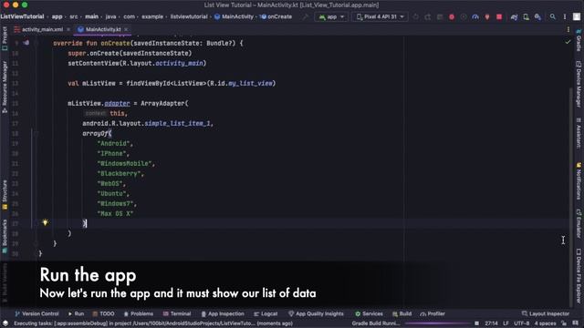
Task: Click the Run with Coverage icon
Action: pyautogui.click(x=464, y=16)
